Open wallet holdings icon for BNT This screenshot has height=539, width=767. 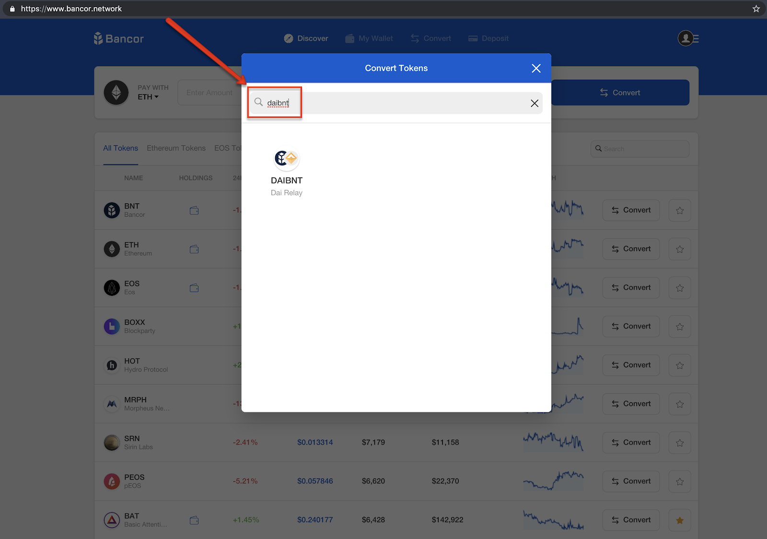(194, 211)
